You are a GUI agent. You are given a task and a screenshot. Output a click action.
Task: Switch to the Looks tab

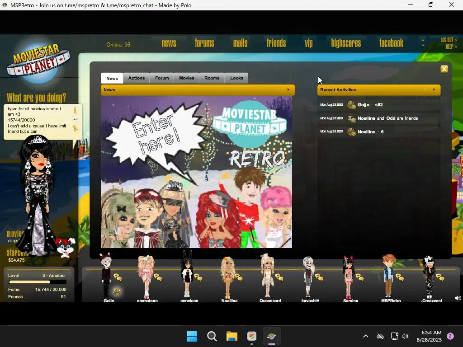tap(236, 78)
